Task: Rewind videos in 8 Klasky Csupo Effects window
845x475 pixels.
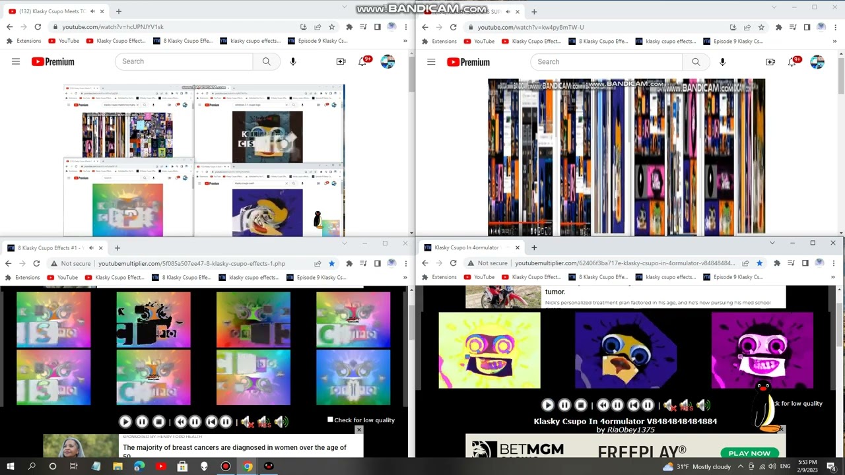Action: pyautogui.click(x=181, y=422)
